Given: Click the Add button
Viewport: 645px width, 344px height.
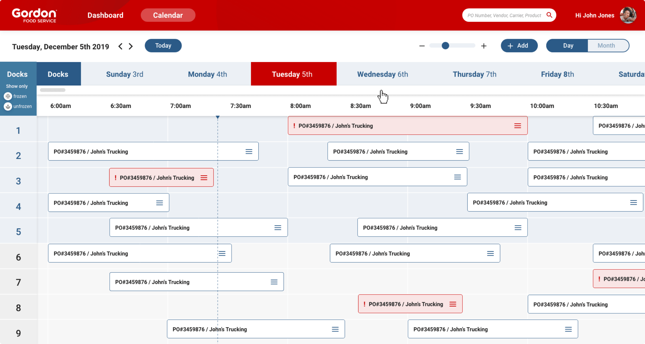Looking at the screenshot, I should coord(519,46).
